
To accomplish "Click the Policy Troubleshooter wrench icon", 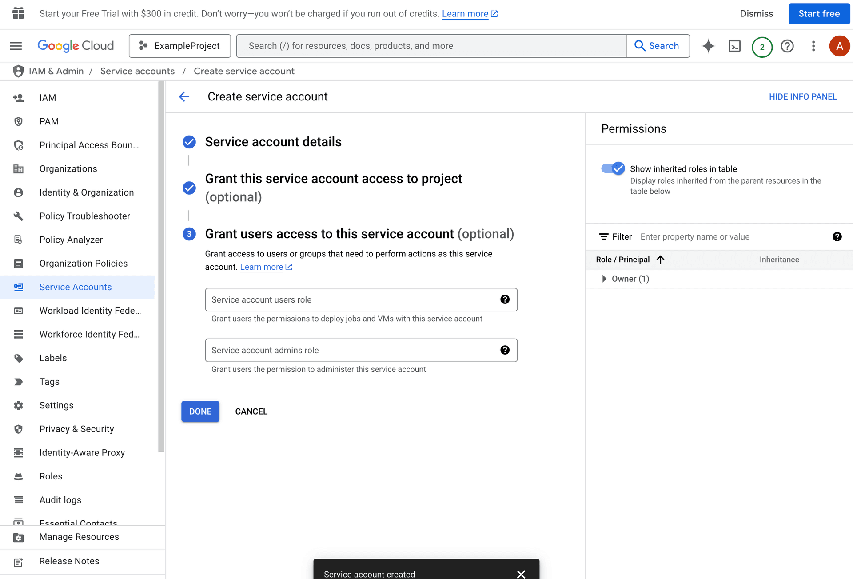I will coord(18,216).
